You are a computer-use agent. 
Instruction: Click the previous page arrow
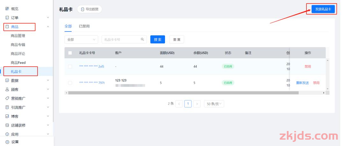tap(179, 104)
